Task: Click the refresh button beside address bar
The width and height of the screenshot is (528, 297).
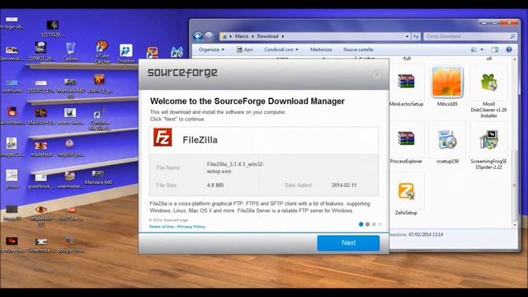Action: (x=416, y=36)
